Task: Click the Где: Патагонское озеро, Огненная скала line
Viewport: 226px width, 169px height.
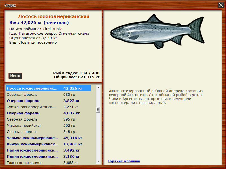Action: (x=49, y=34)
